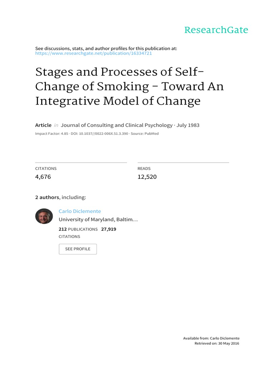Image resolution: width=275 pixels, height=367 pixels.
Task: Click the 'Source: PubMed' text
Action: pyautogui.click(x=145, y=134)
